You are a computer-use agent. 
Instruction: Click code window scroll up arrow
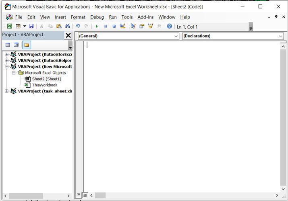pyautogui.click(x=283, y=47)
